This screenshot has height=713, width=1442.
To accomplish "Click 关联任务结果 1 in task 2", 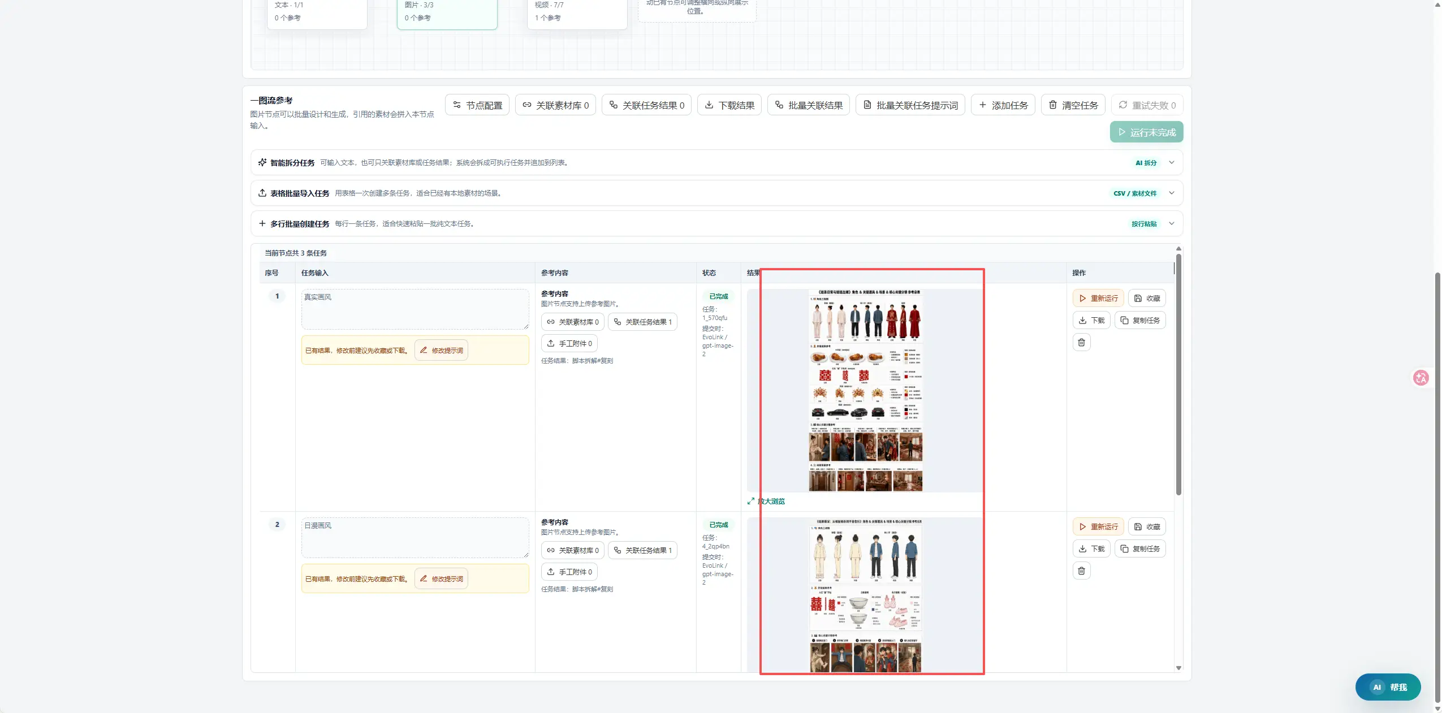I will 642,550.
